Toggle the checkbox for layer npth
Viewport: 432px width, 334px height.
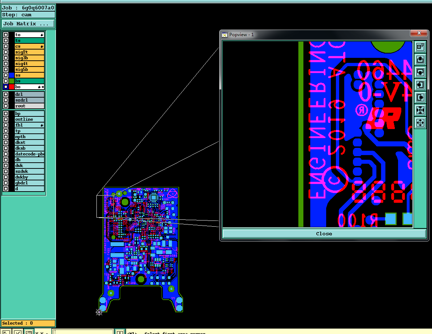(6, 137)
